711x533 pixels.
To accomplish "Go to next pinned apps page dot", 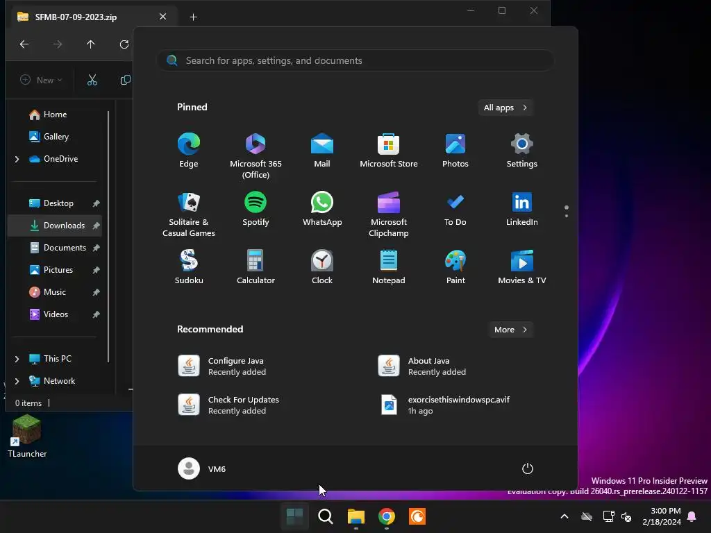I will [567, 217].
